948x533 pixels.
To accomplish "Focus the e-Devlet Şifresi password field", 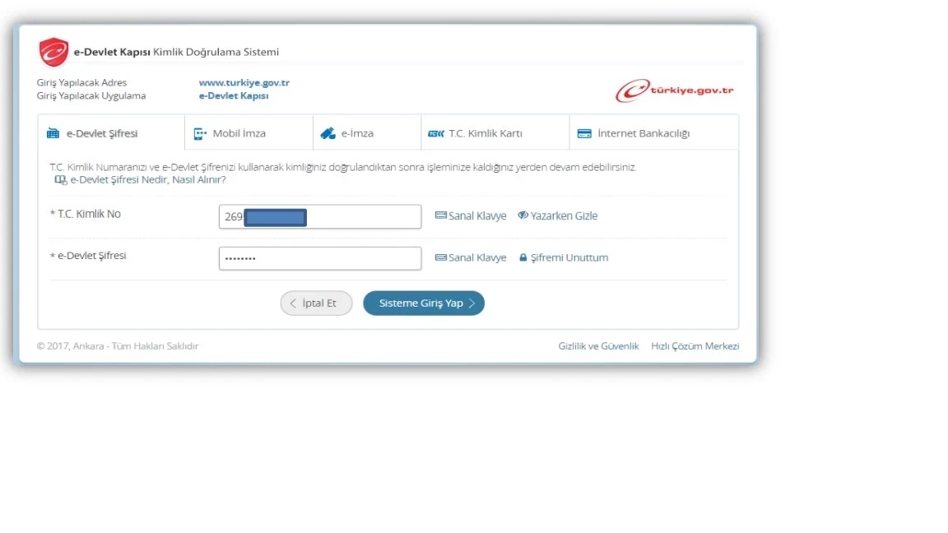I will click(x=319, y=258).
